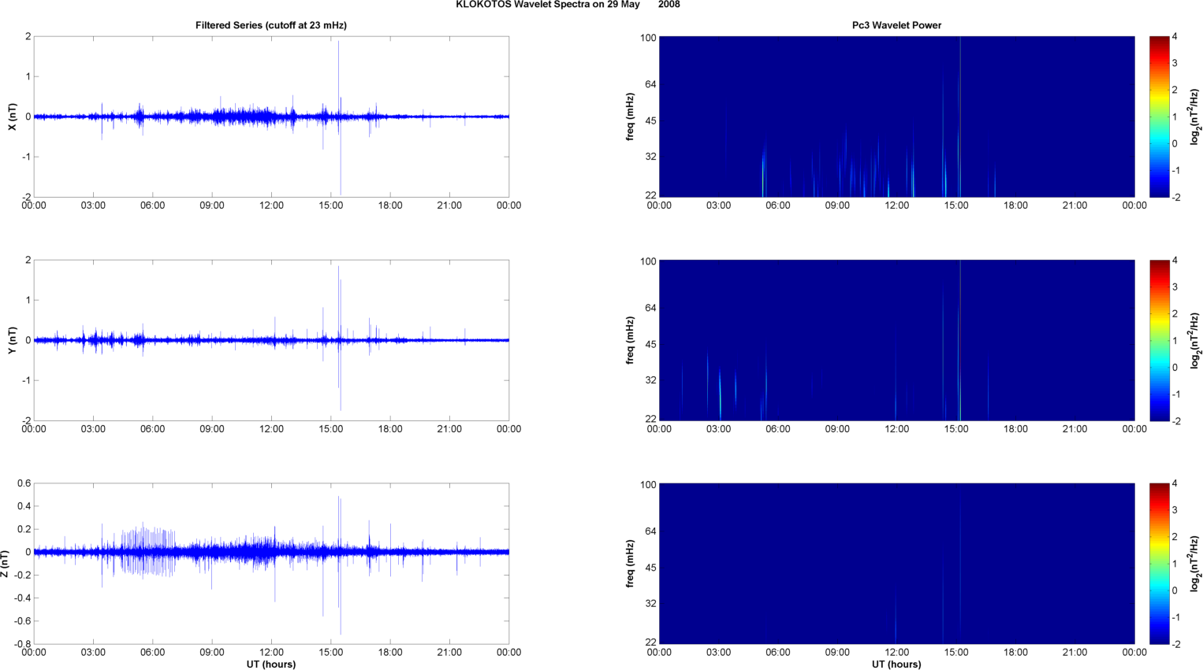
Task: Click UT (hours) label under Z series plot
Action: [270, 664]
